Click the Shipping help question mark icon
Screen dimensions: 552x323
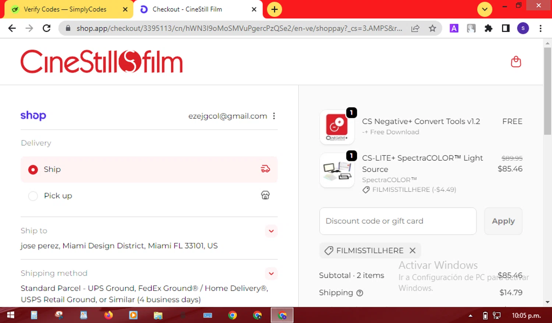pos(360,293)
